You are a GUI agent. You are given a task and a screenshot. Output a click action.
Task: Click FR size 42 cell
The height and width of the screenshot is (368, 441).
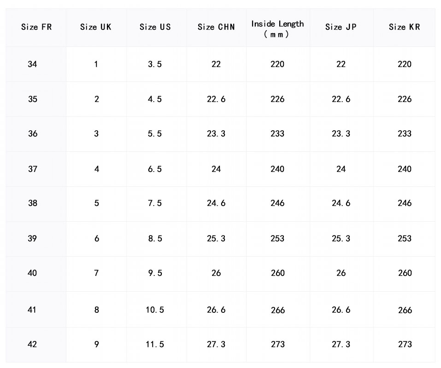(32, 345)
